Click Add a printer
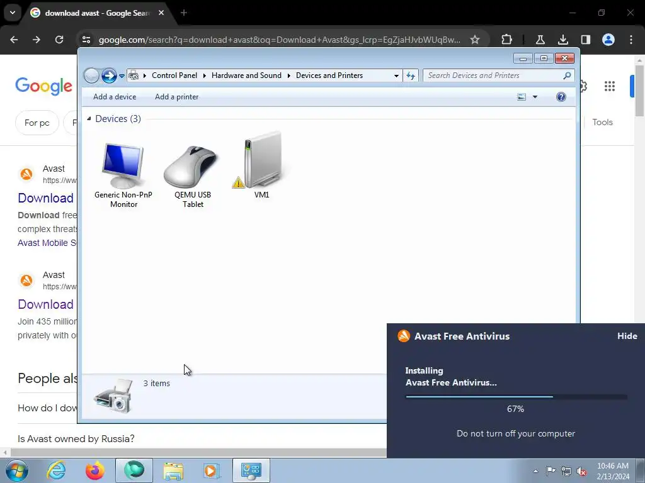Image resolution: width=645 pixels, height=483 pixels. pyautogui.click(x=176, y=97)
